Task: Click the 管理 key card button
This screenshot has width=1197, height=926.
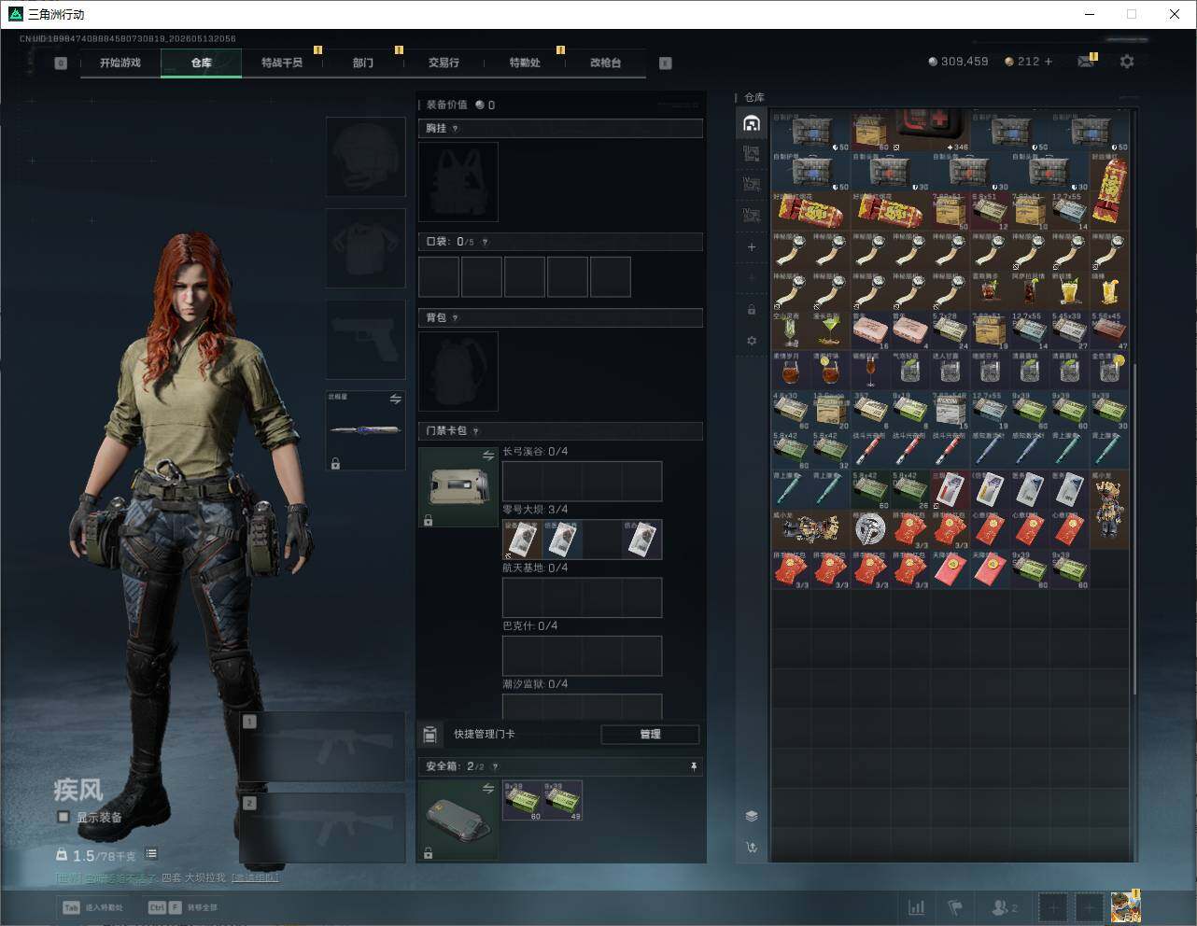Action: [650, 735]
